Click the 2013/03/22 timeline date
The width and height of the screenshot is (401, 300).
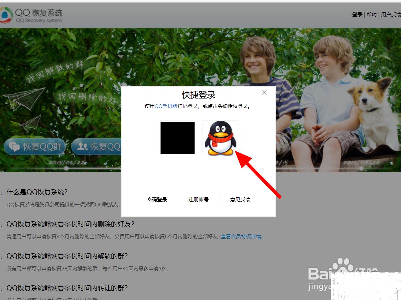point(67,162)
